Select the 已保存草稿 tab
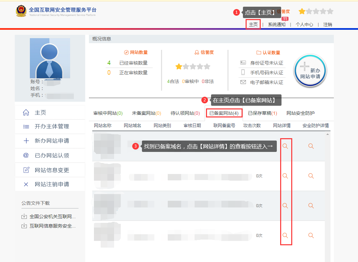Image resolution: width=358 pixels, height=262 pixels. click(262, 113)
